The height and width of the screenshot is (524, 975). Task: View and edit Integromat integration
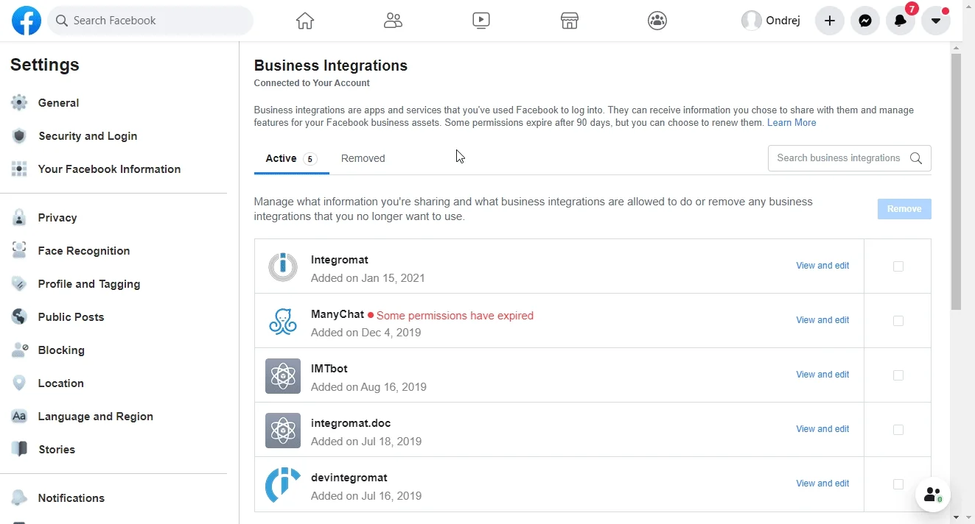pyautogui.click(x=822, y=266)
